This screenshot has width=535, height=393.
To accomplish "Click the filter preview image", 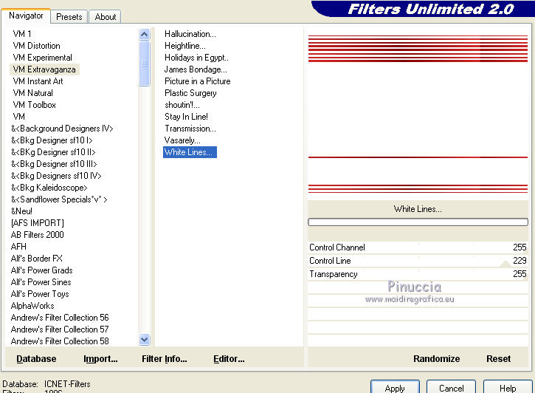I will pyautogui.click(x=418, y=114).
